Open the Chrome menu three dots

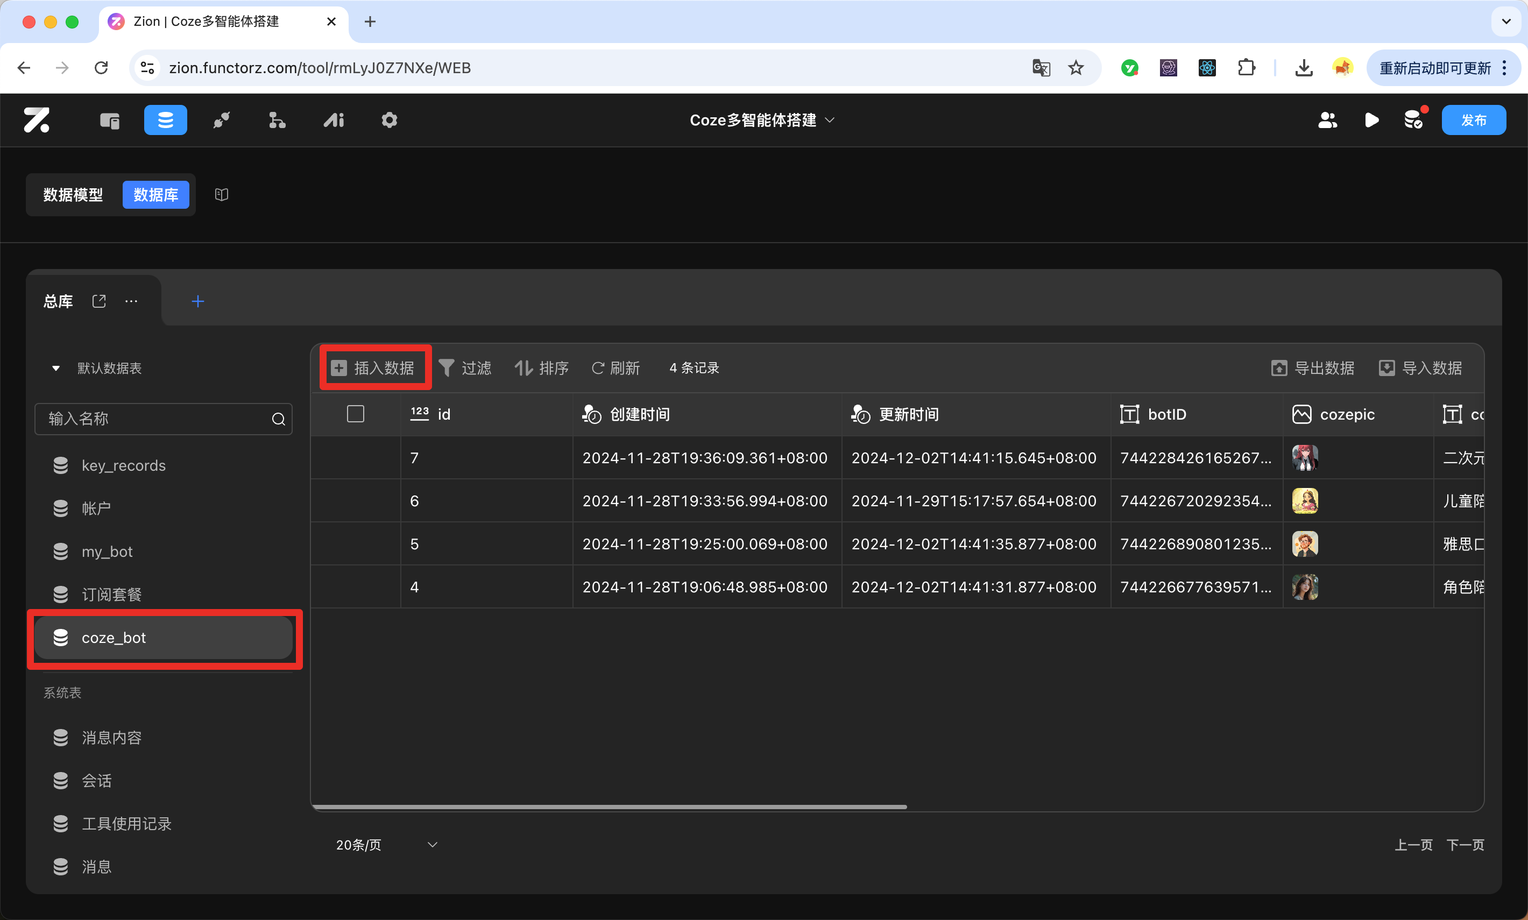(1504, 68)
